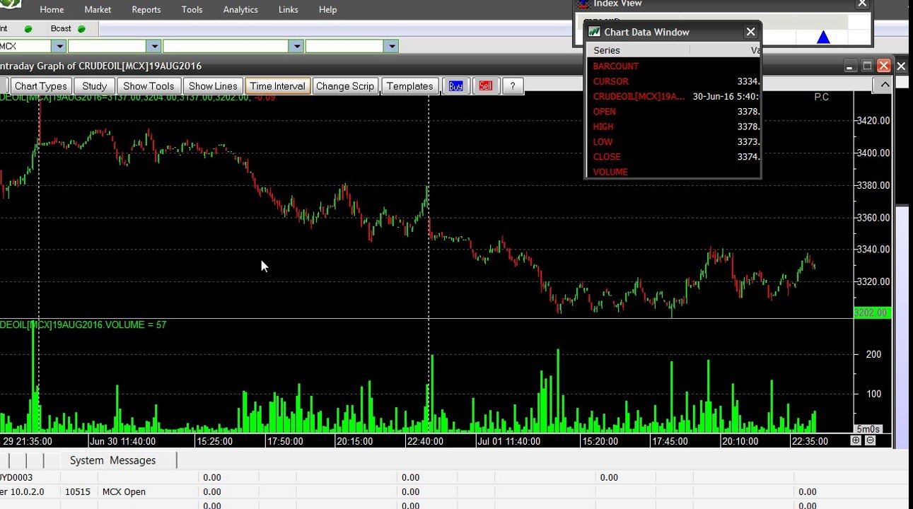The image size is (913, 509).
Task: Click the Jul 01 11:40:00 time label
Action: (x=508, y=441)
